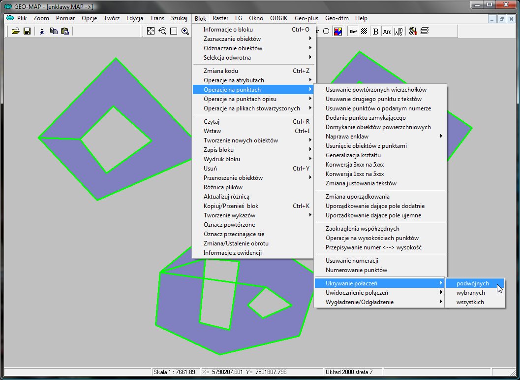Expand Selekcja odwrotna submenu
Image resolution: width=520 pixels, height=380 pixels.
(x=253, y=58)
